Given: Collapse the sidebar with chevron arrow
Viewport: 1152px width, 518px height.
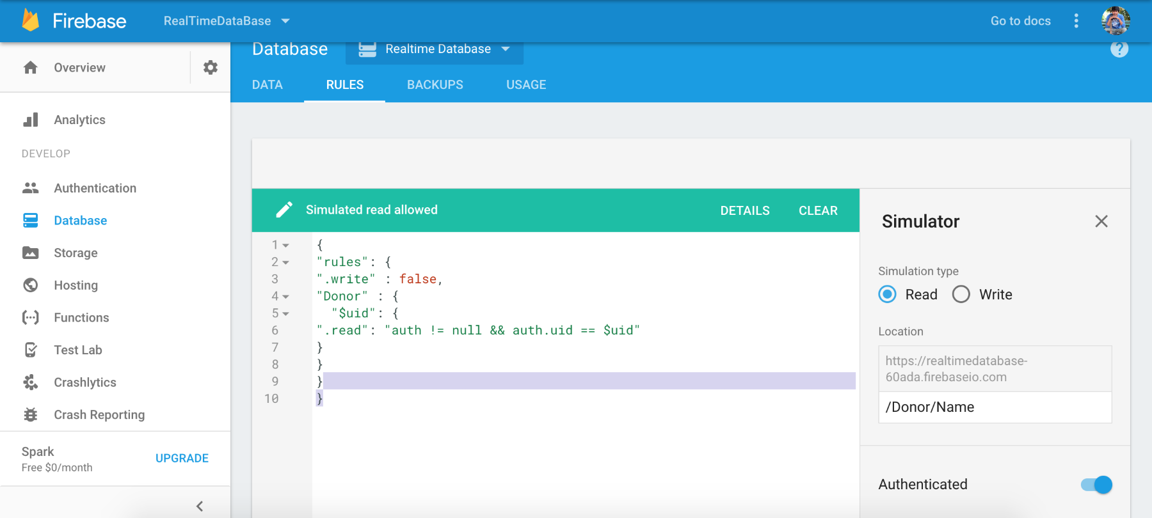Looking at the screenshot, I should coord(200,506).
